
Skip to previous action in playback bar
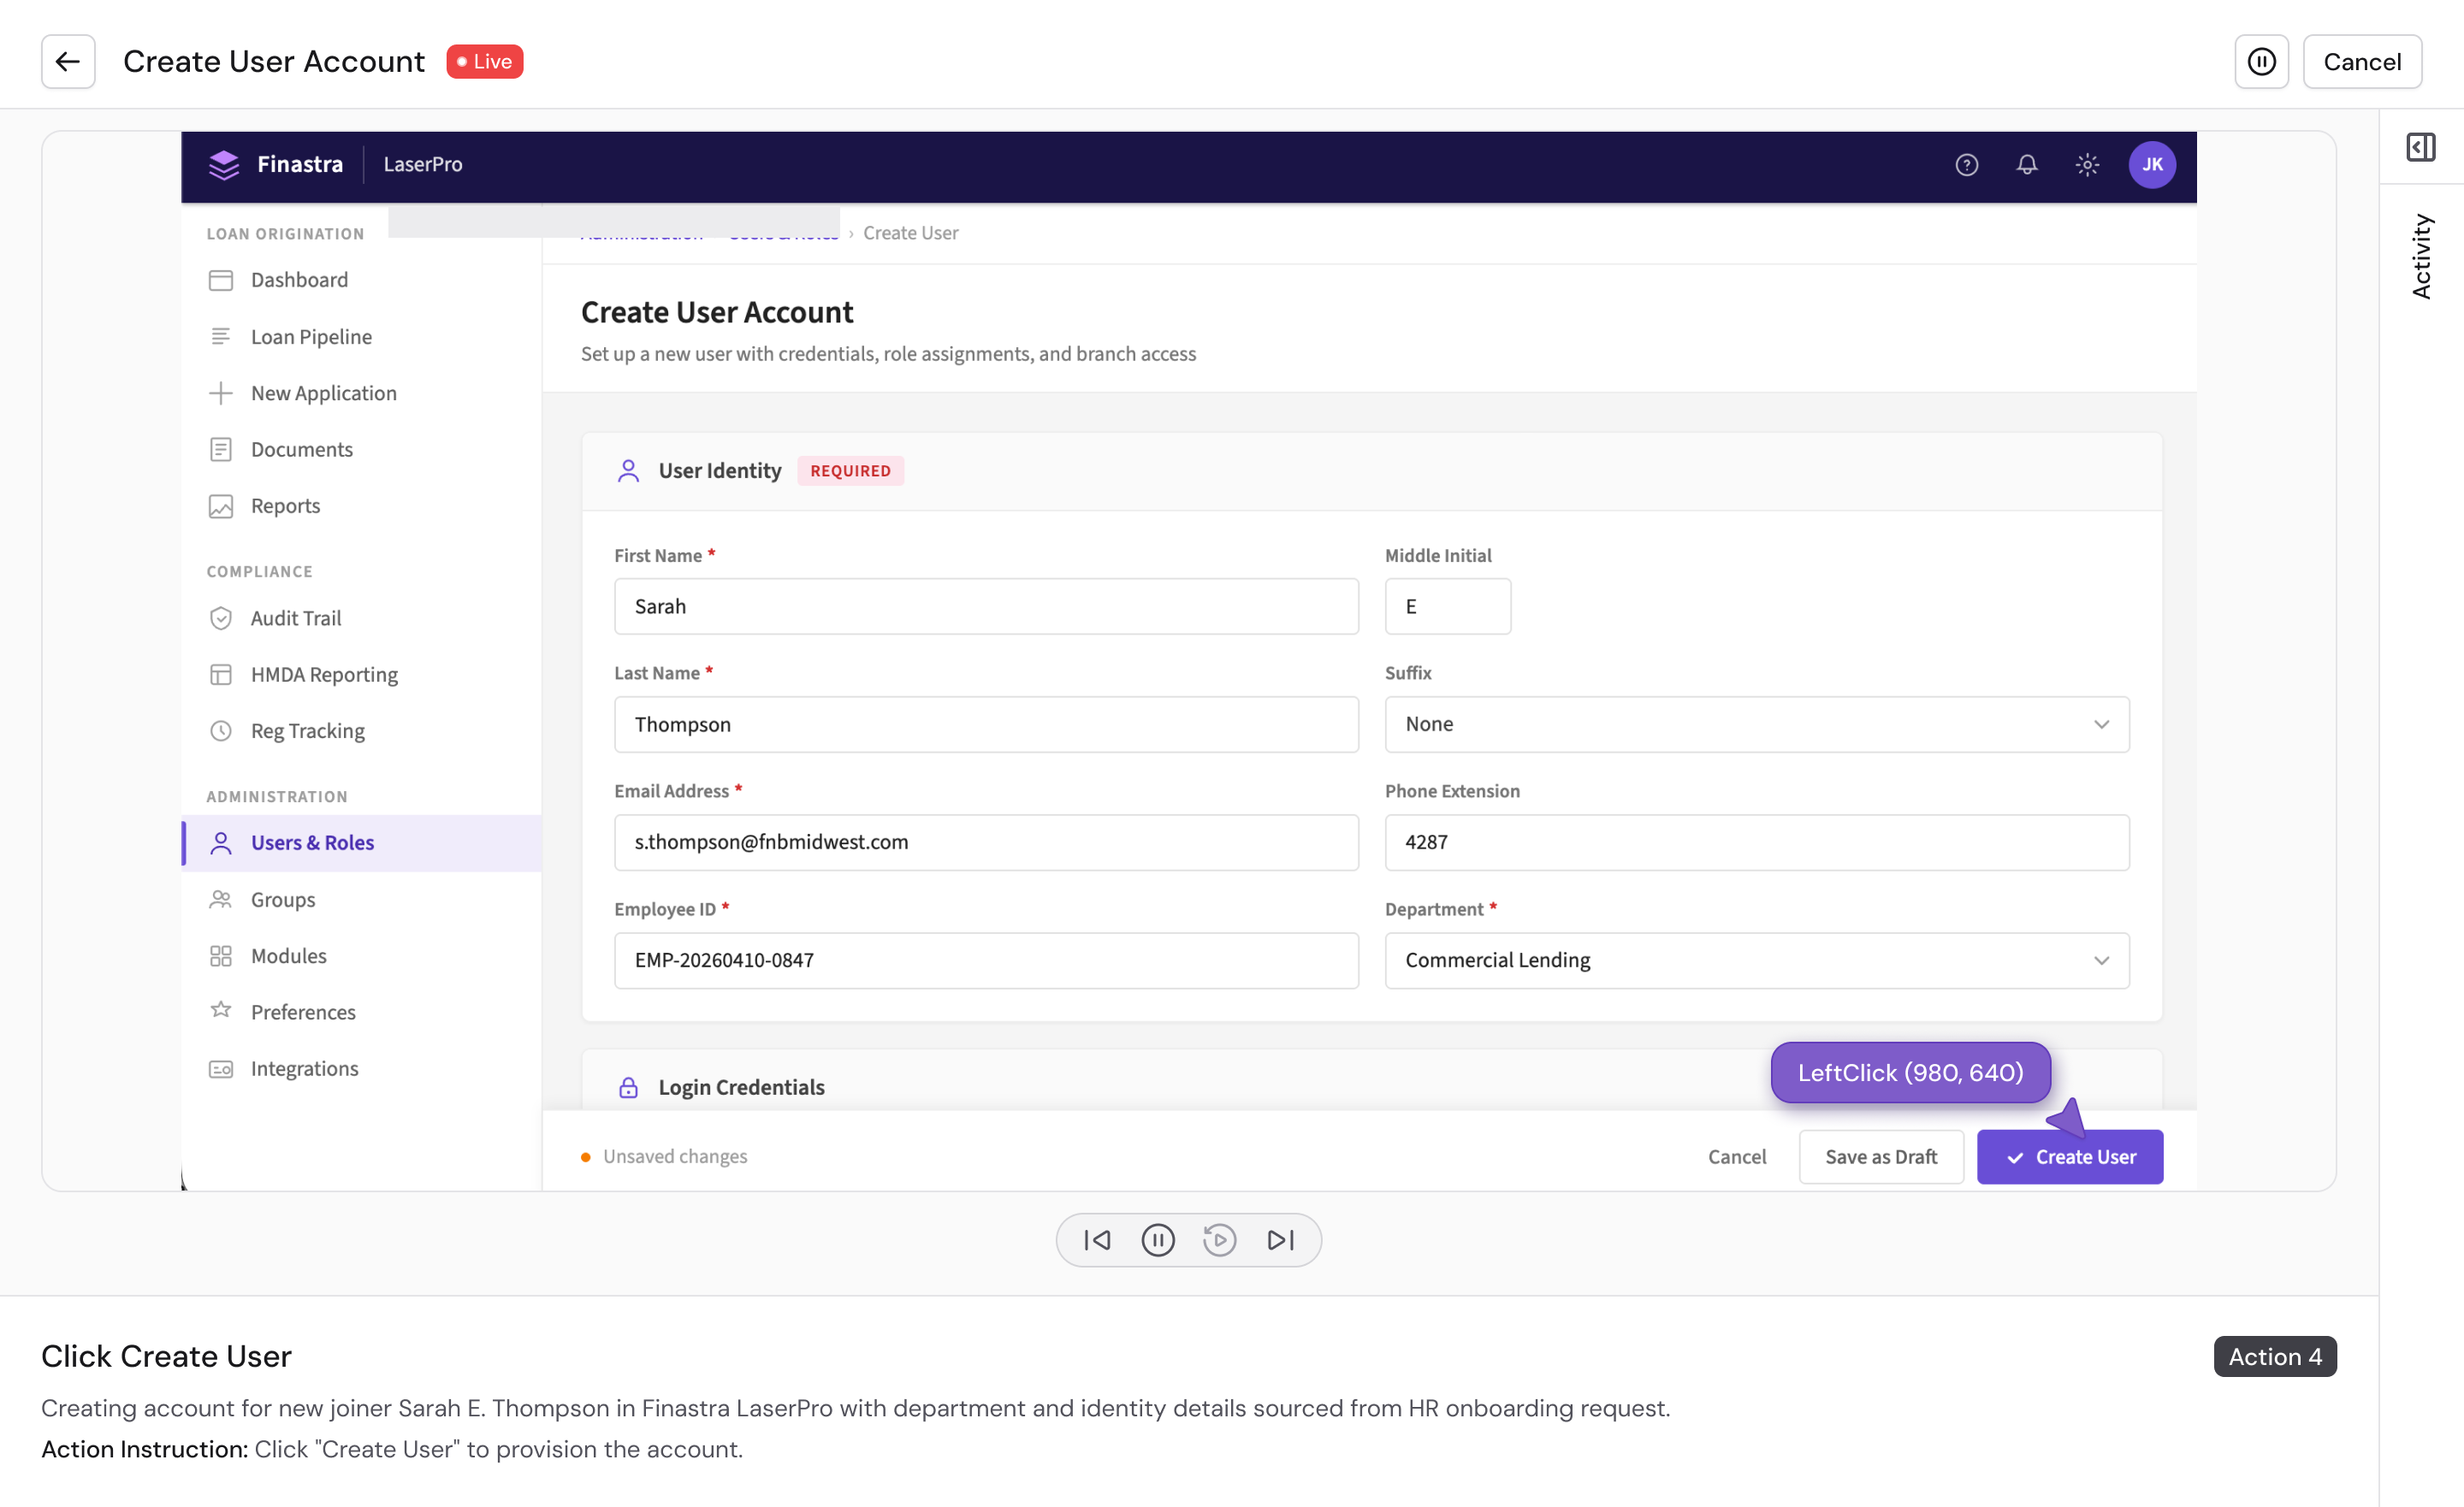(1097, 1240)
